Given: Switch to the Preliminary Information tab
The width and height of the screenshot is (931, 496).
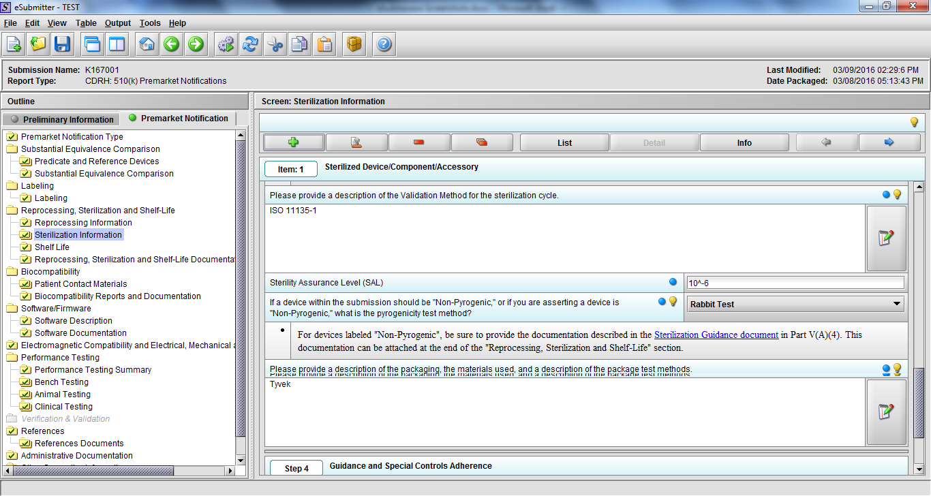Looking at the screenshot, I should coord(62,119).
